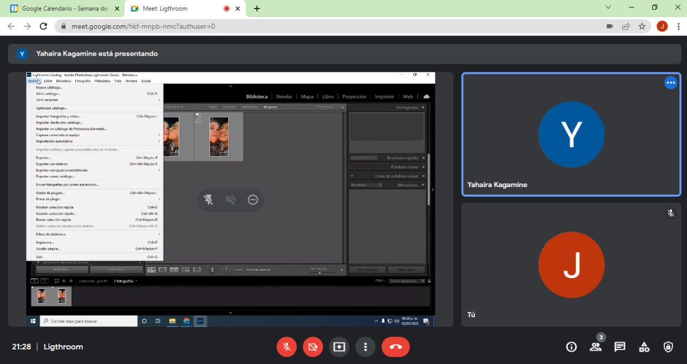The width and height of the screenshot is (687, 364).
Task: Click the Exportar button in Lightroom
Action: click(116, 270)
